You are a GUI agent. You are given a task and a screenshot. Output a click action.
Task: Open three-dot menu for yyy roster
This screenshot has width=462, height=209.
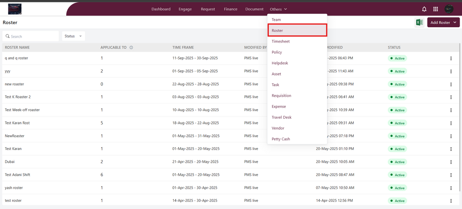pyautogui.click(x=451, y=71)
